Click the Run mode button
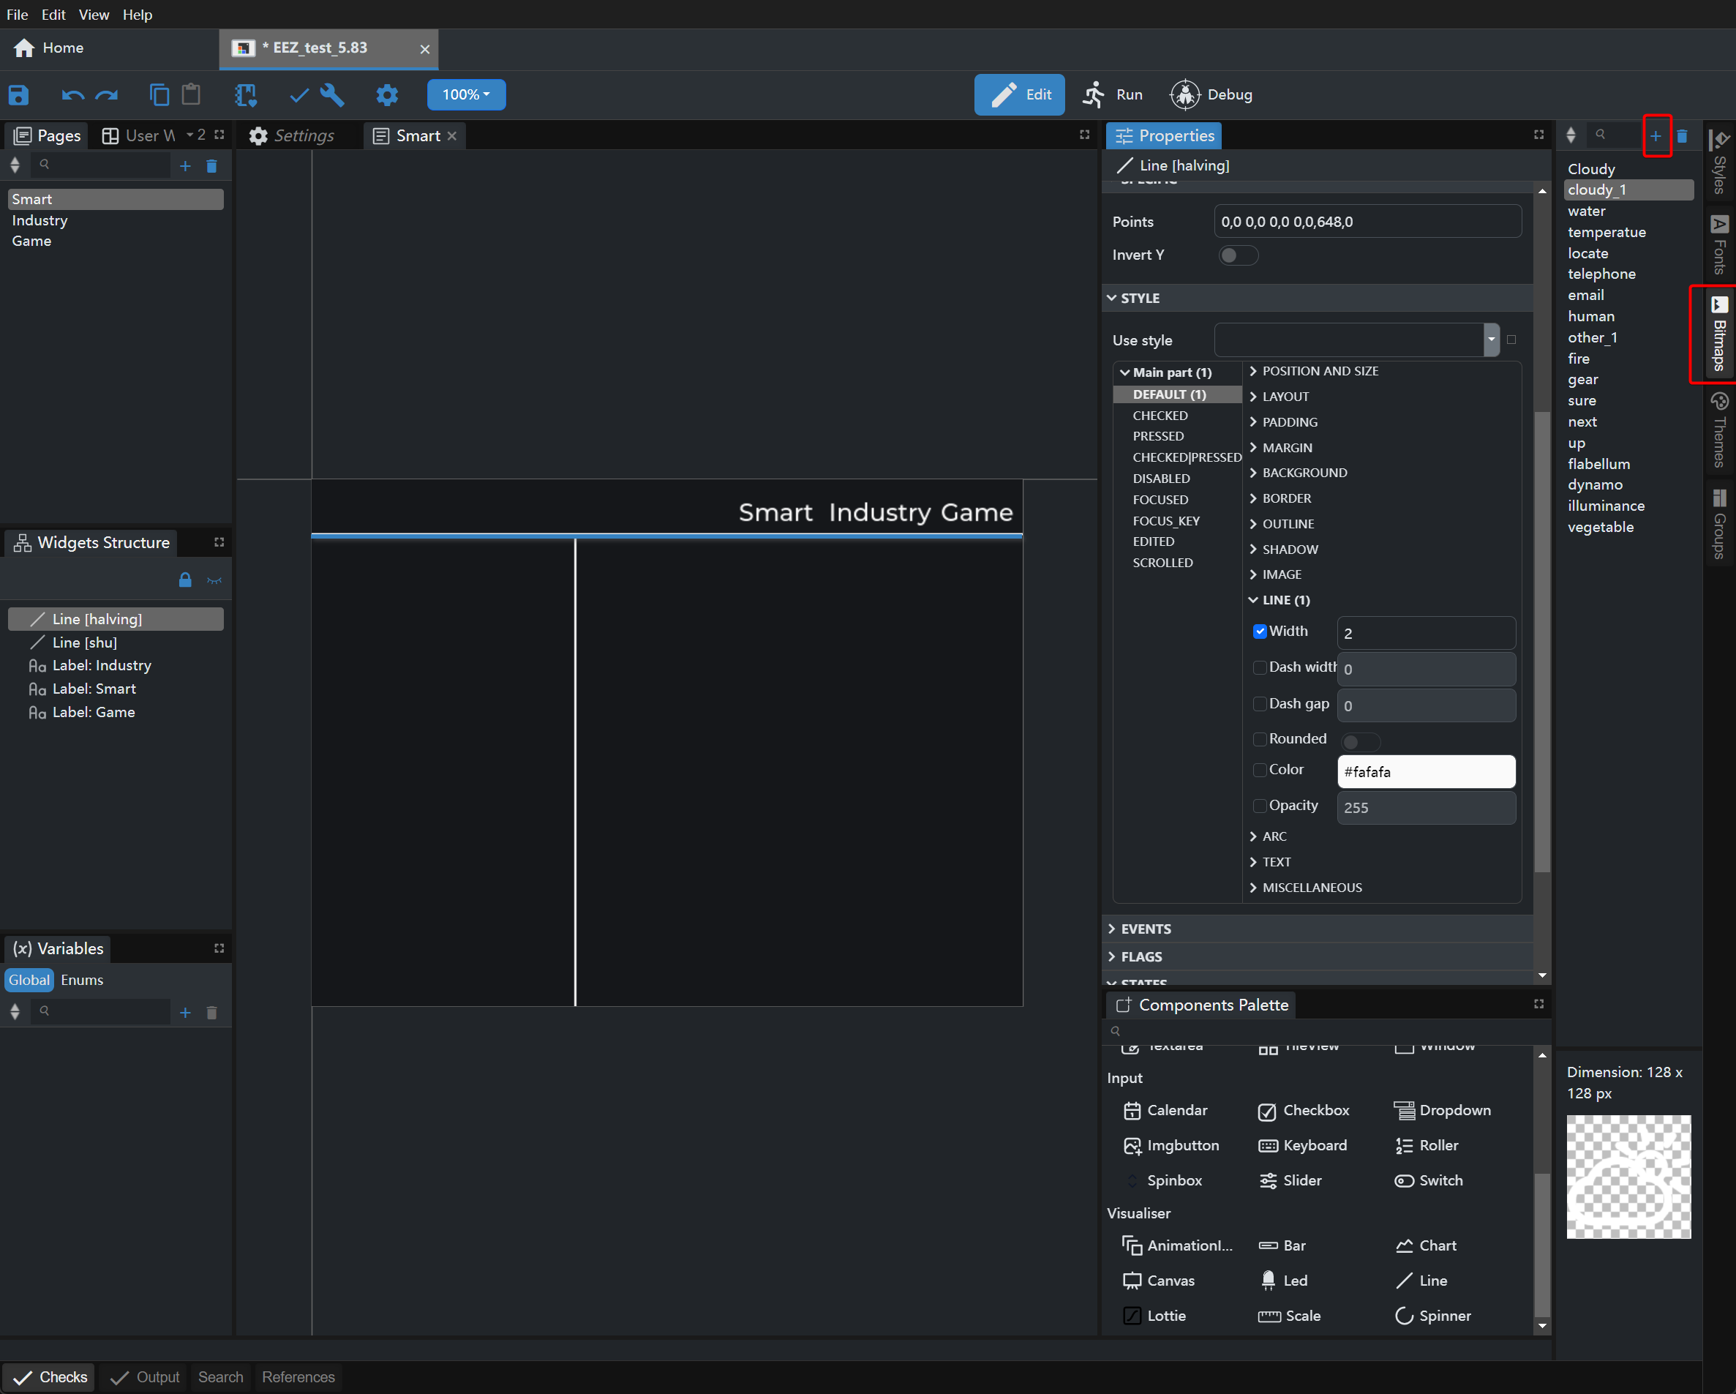The height and width of the screenshot is (1394, 1736). [x=1113, y=95]
